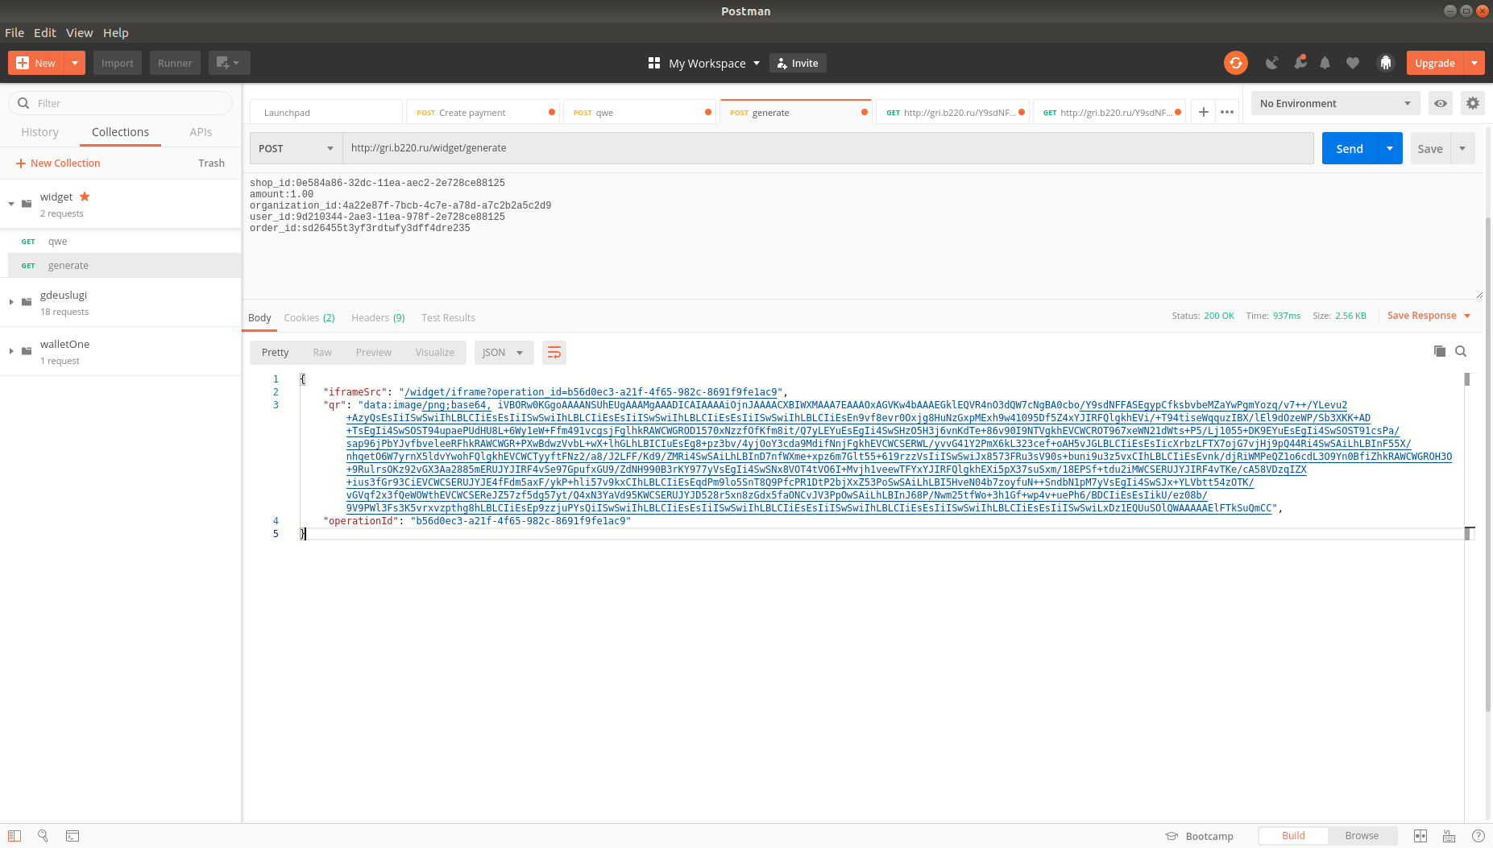Click the request URL field
The width and height of the screenshot is (1493, 848).
coord(828,148)
